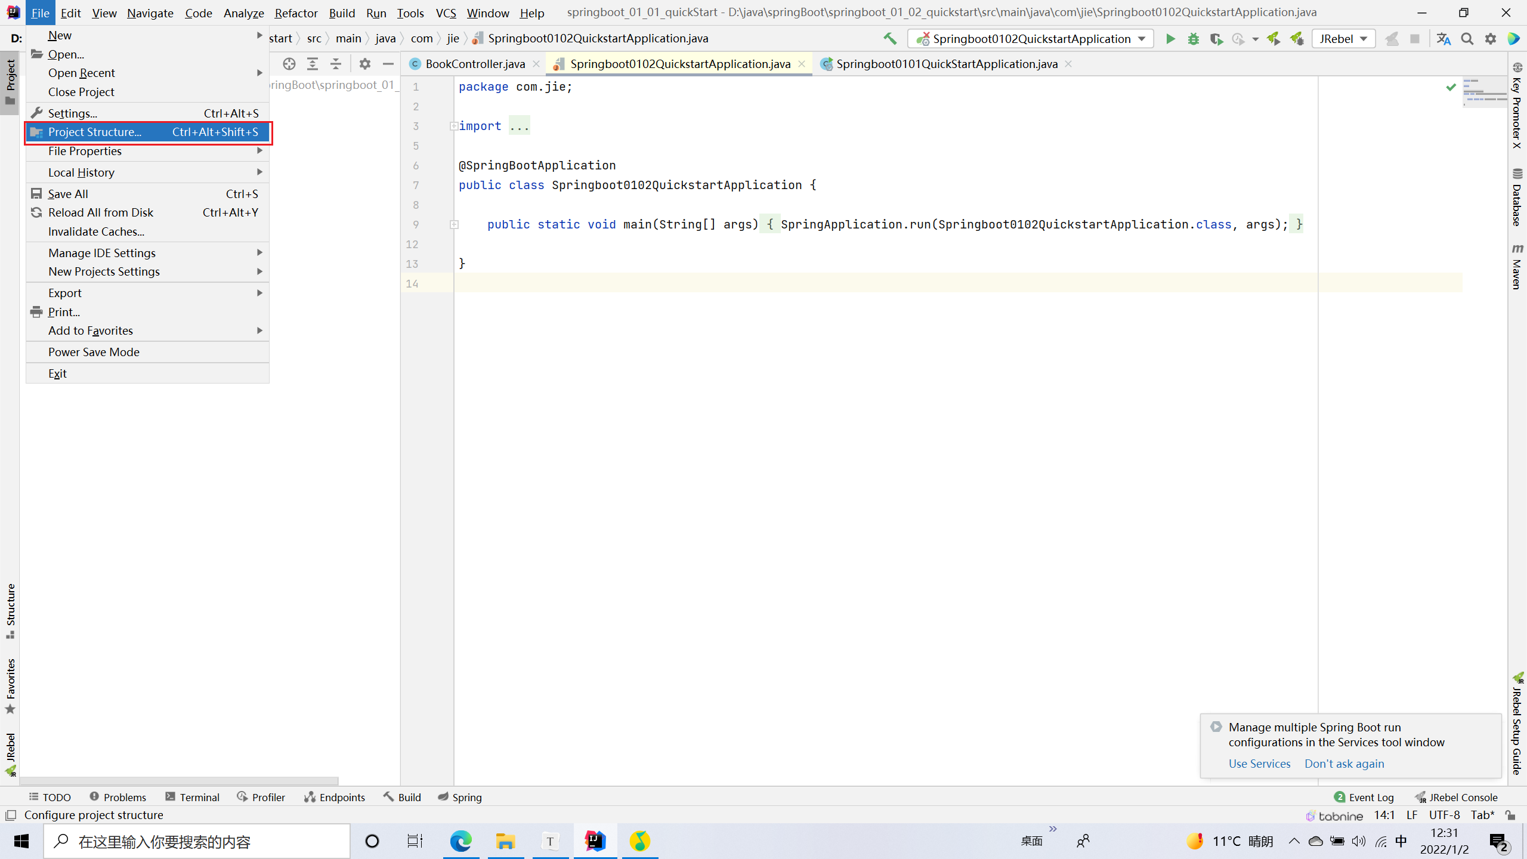Screen dimensions: 1527x859
Task: Click the Translate icon in toolbar
Action: [x=1443, y=39]
